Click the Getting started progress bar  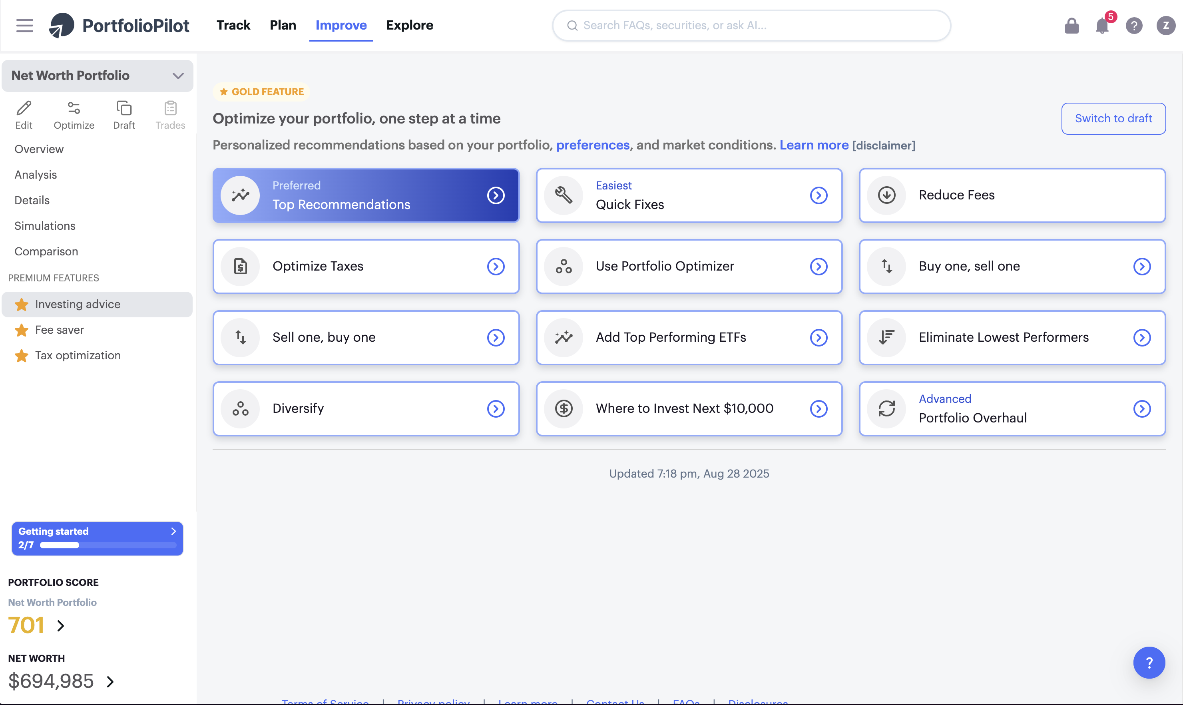[108, 546]
